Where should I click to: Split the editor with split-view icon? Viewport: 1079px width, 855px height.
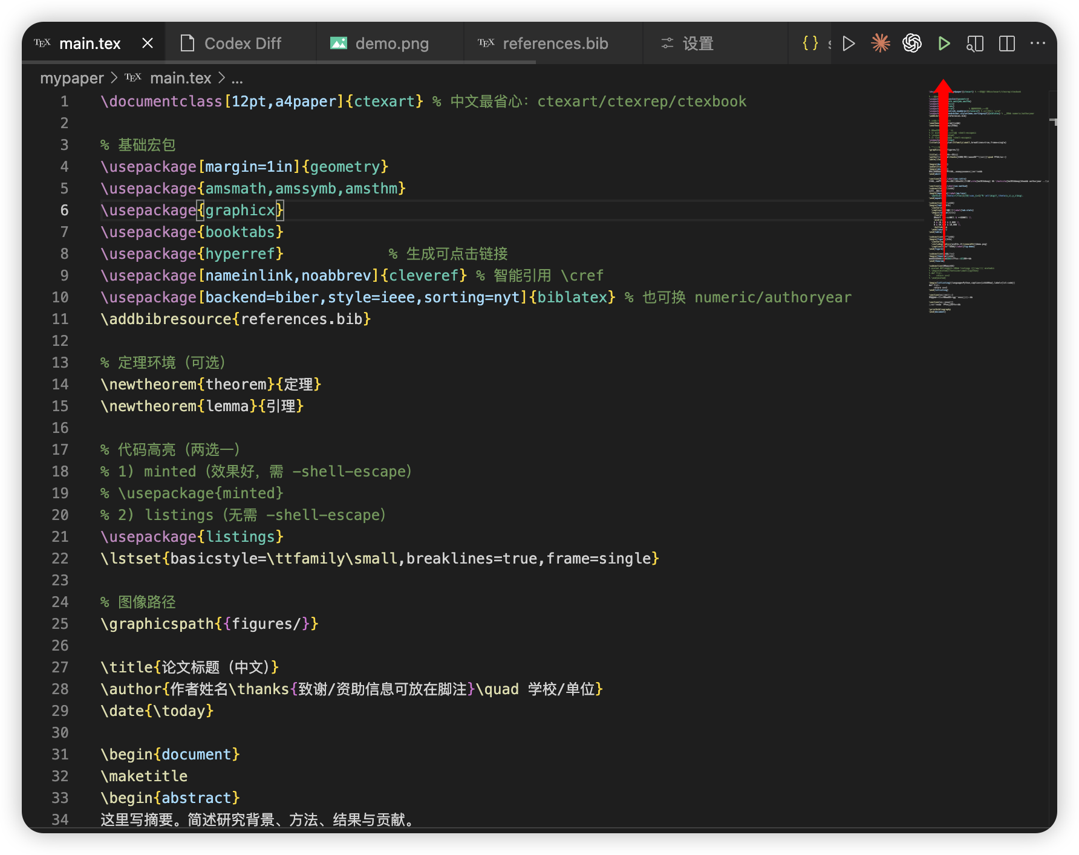coord(1007,44)
